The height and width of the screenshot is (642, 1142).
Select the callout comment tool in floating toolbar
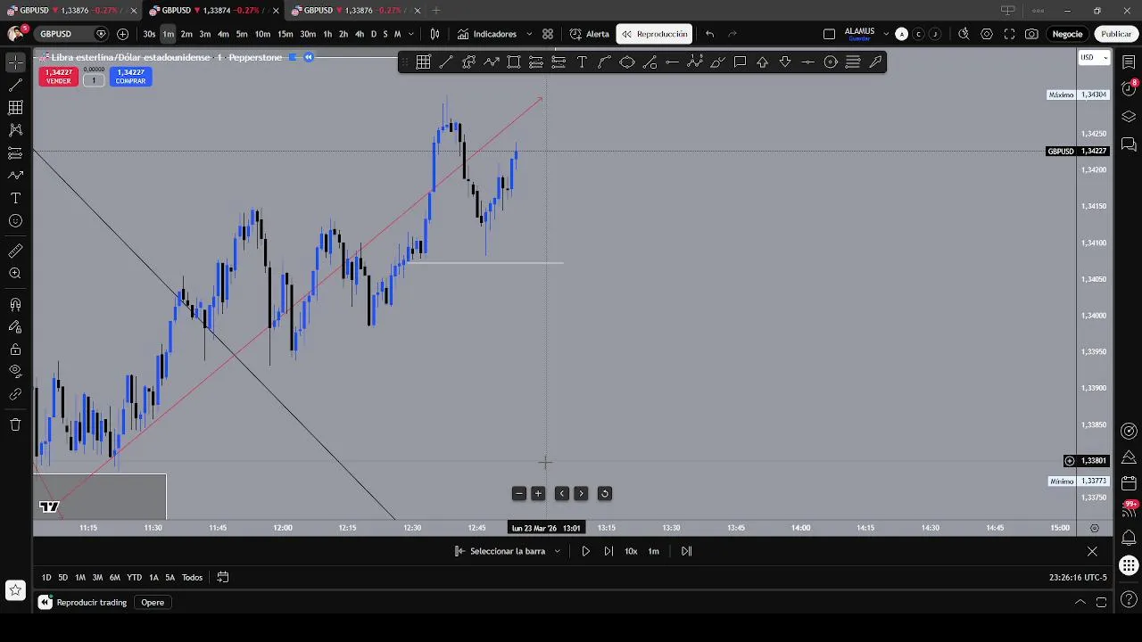click(740, 62)
